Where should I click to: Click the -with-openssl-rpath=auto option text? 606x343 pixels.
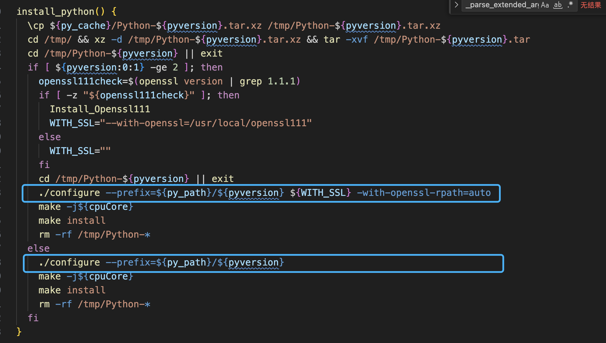(424, 193)
